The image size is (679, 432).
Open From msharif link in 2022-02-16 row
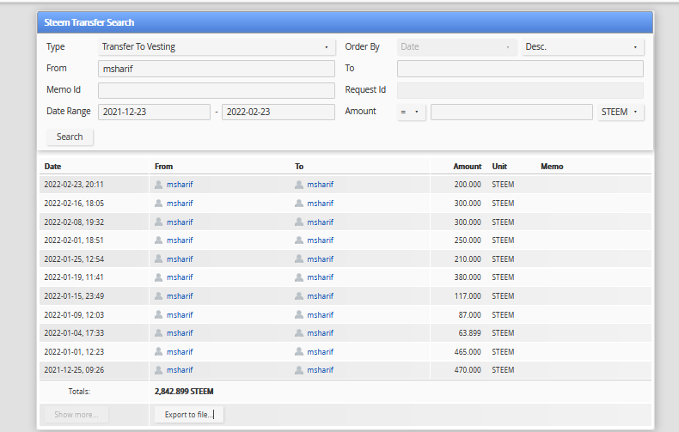(180, 203)
